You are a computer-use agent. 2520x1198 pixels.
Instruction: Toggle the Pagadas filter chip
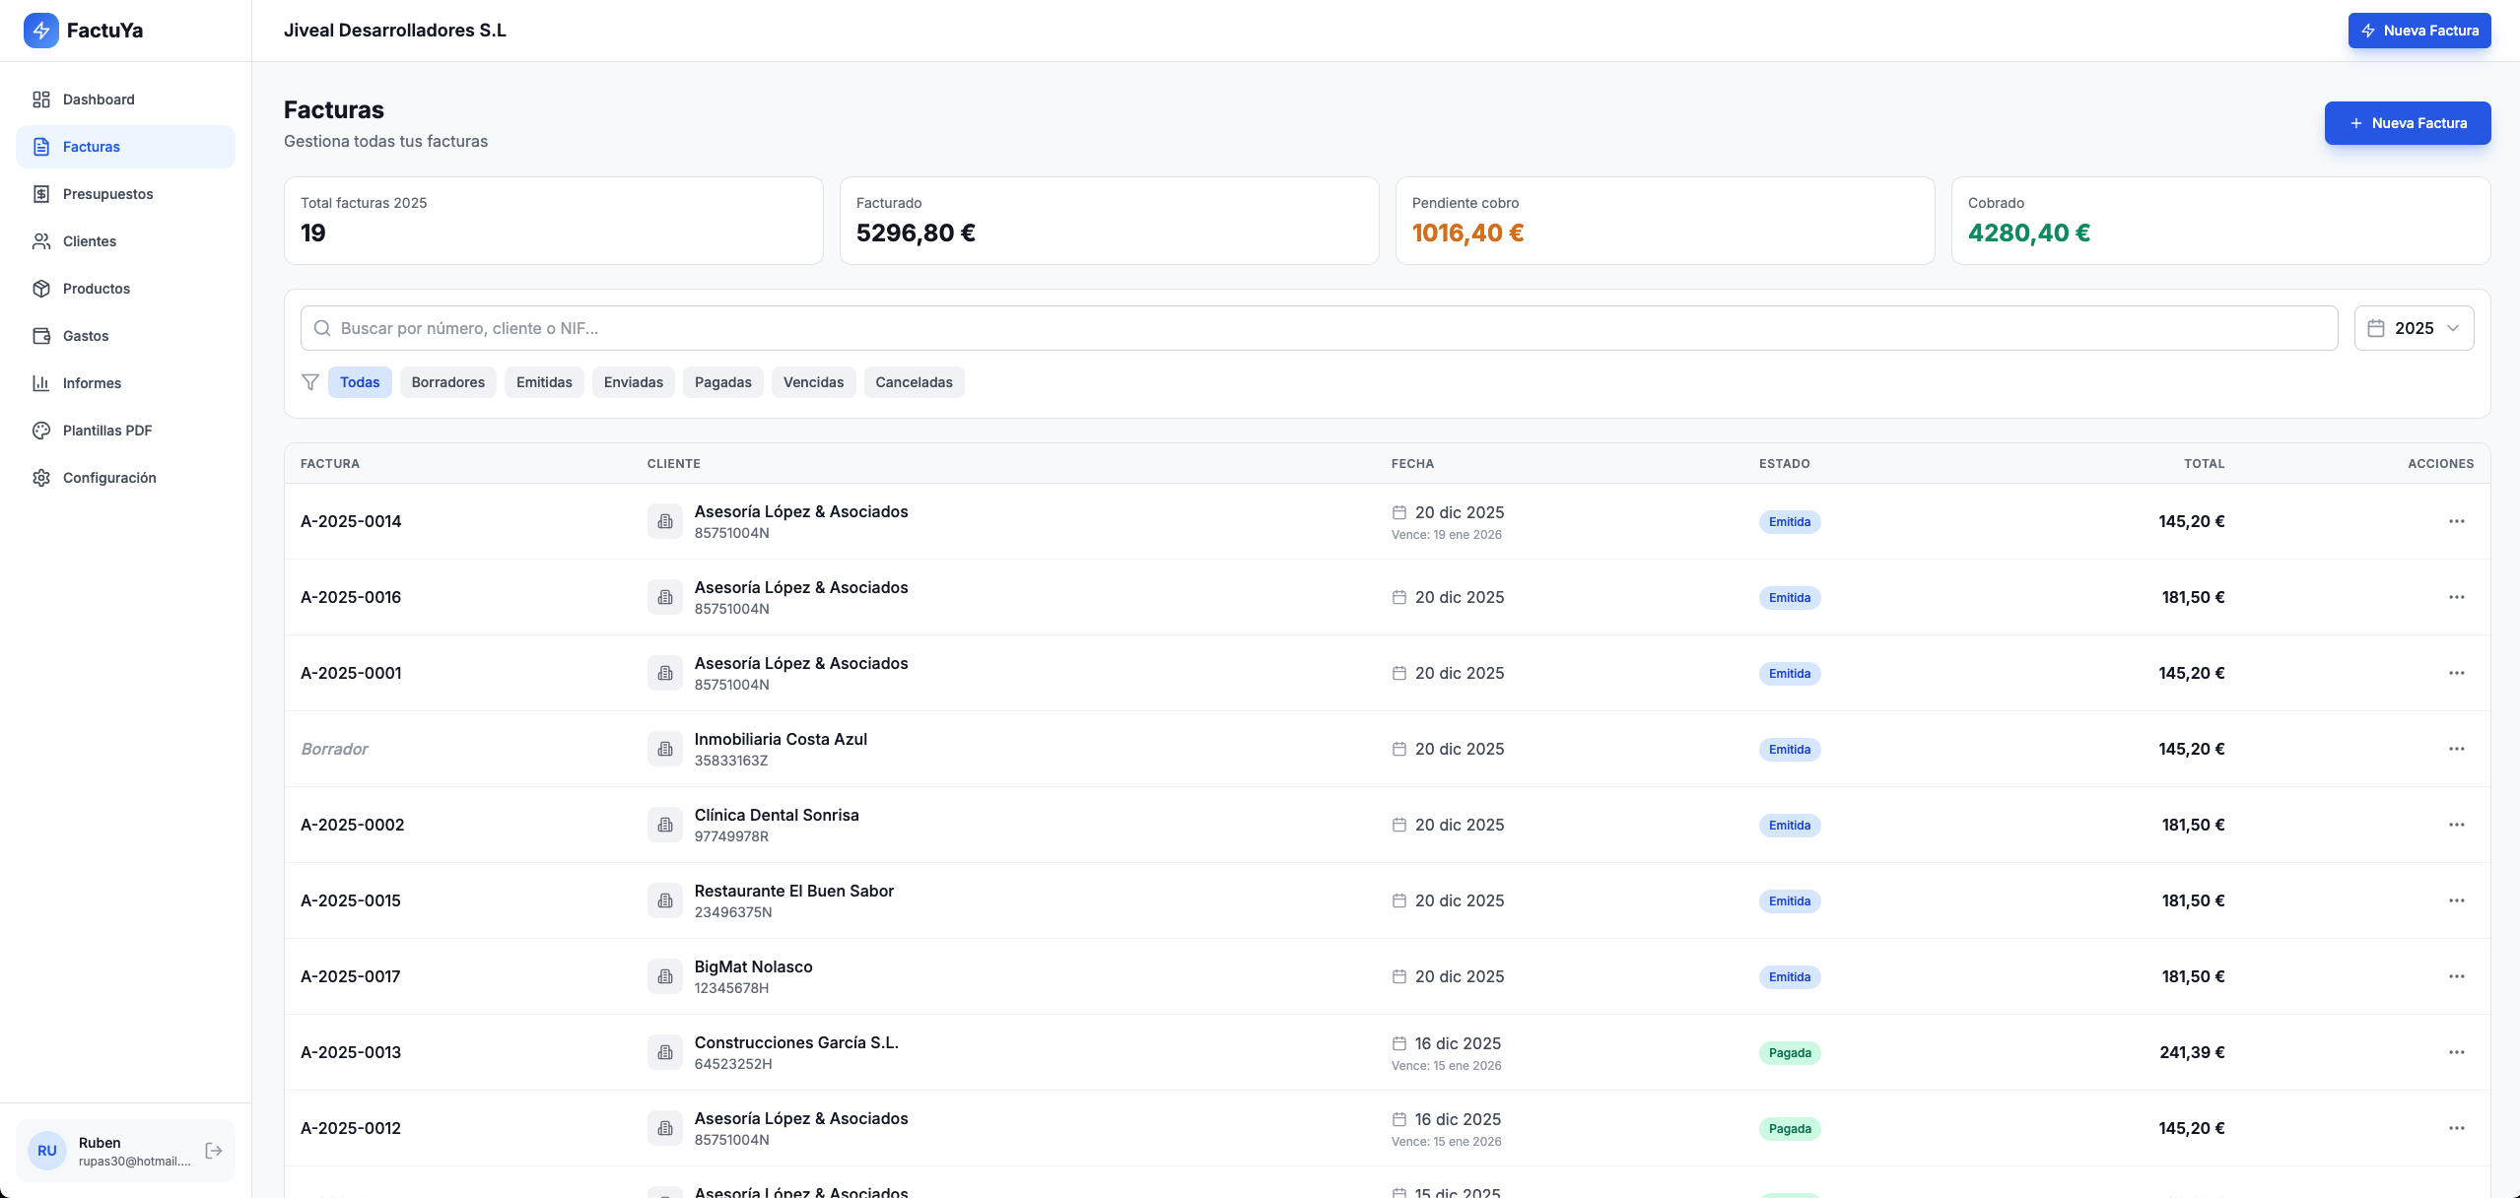coord(721,382)
